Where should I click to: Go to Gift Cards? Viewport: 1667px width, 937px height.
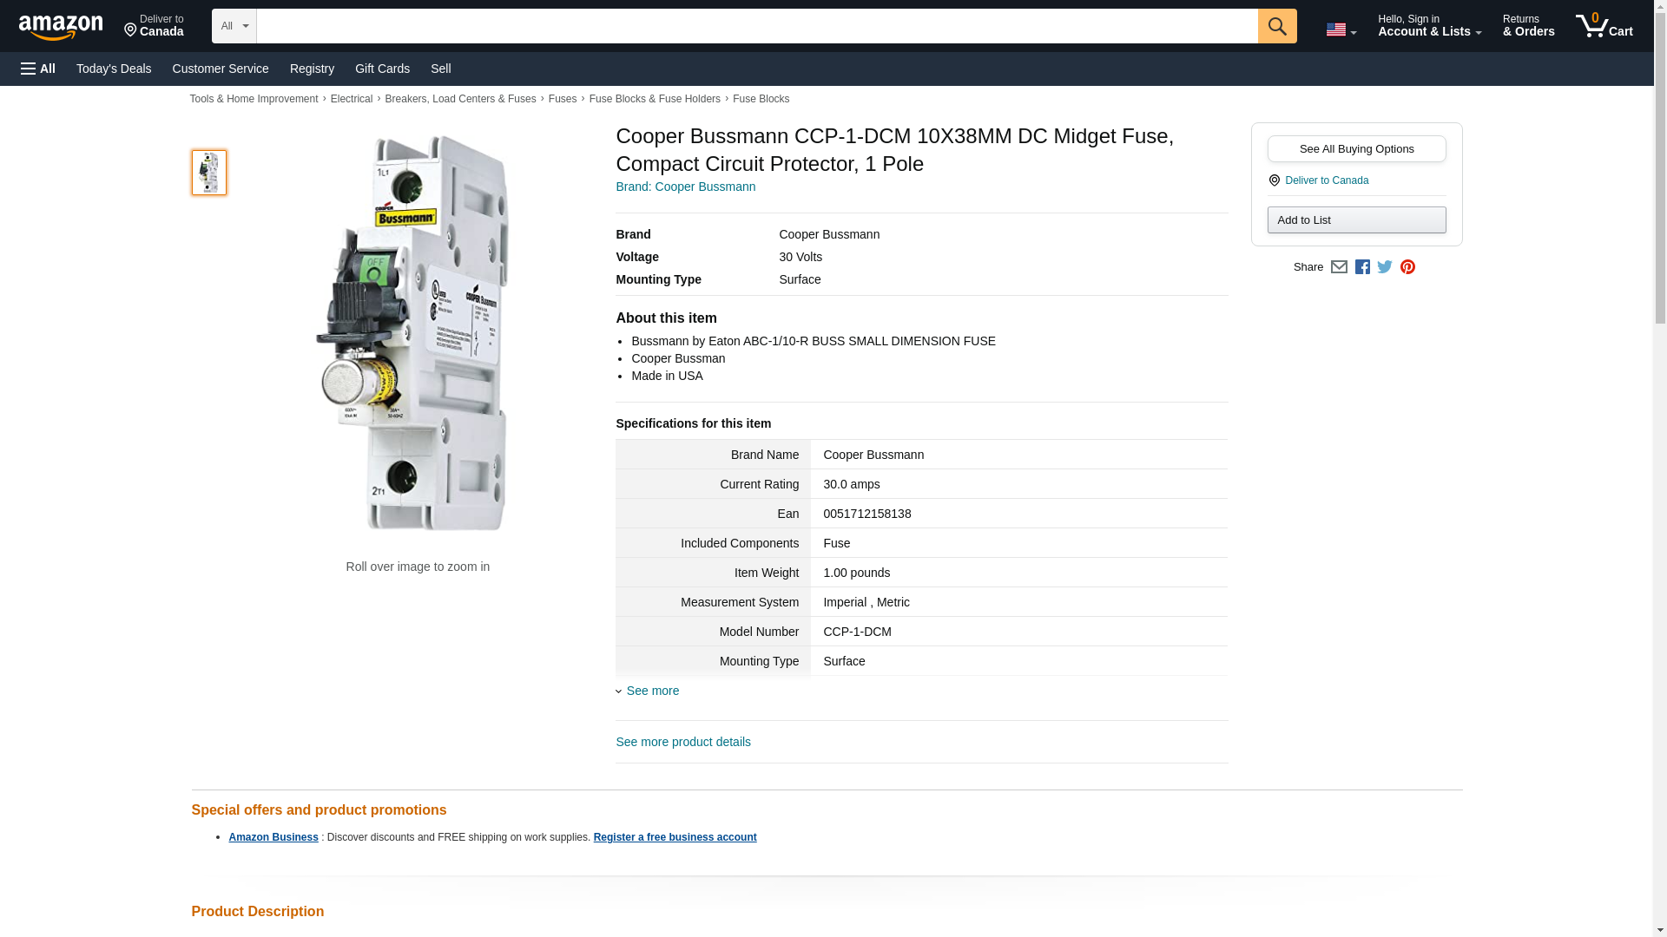pos(382,69)
